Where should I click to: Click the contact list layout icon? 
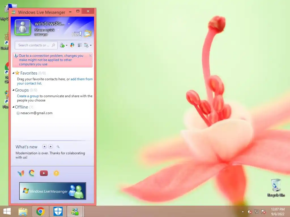80,45
